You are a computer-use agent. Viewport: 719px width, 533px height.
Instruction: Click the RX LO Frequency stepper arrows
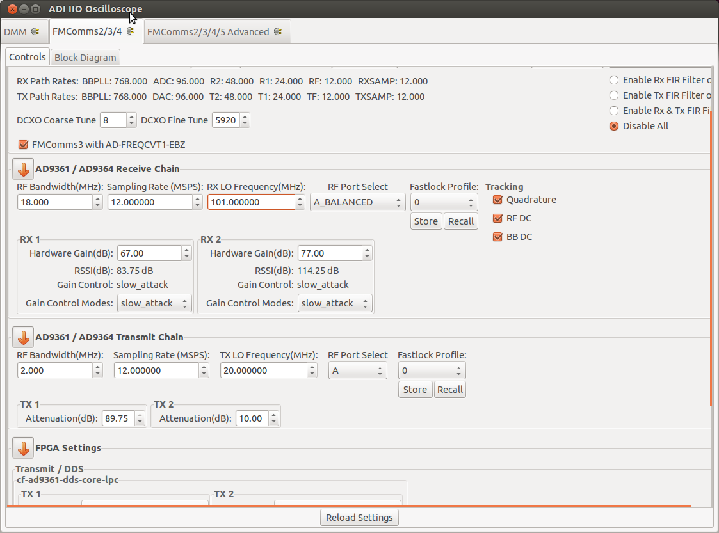pyautogui.click(x=300, y=202)
